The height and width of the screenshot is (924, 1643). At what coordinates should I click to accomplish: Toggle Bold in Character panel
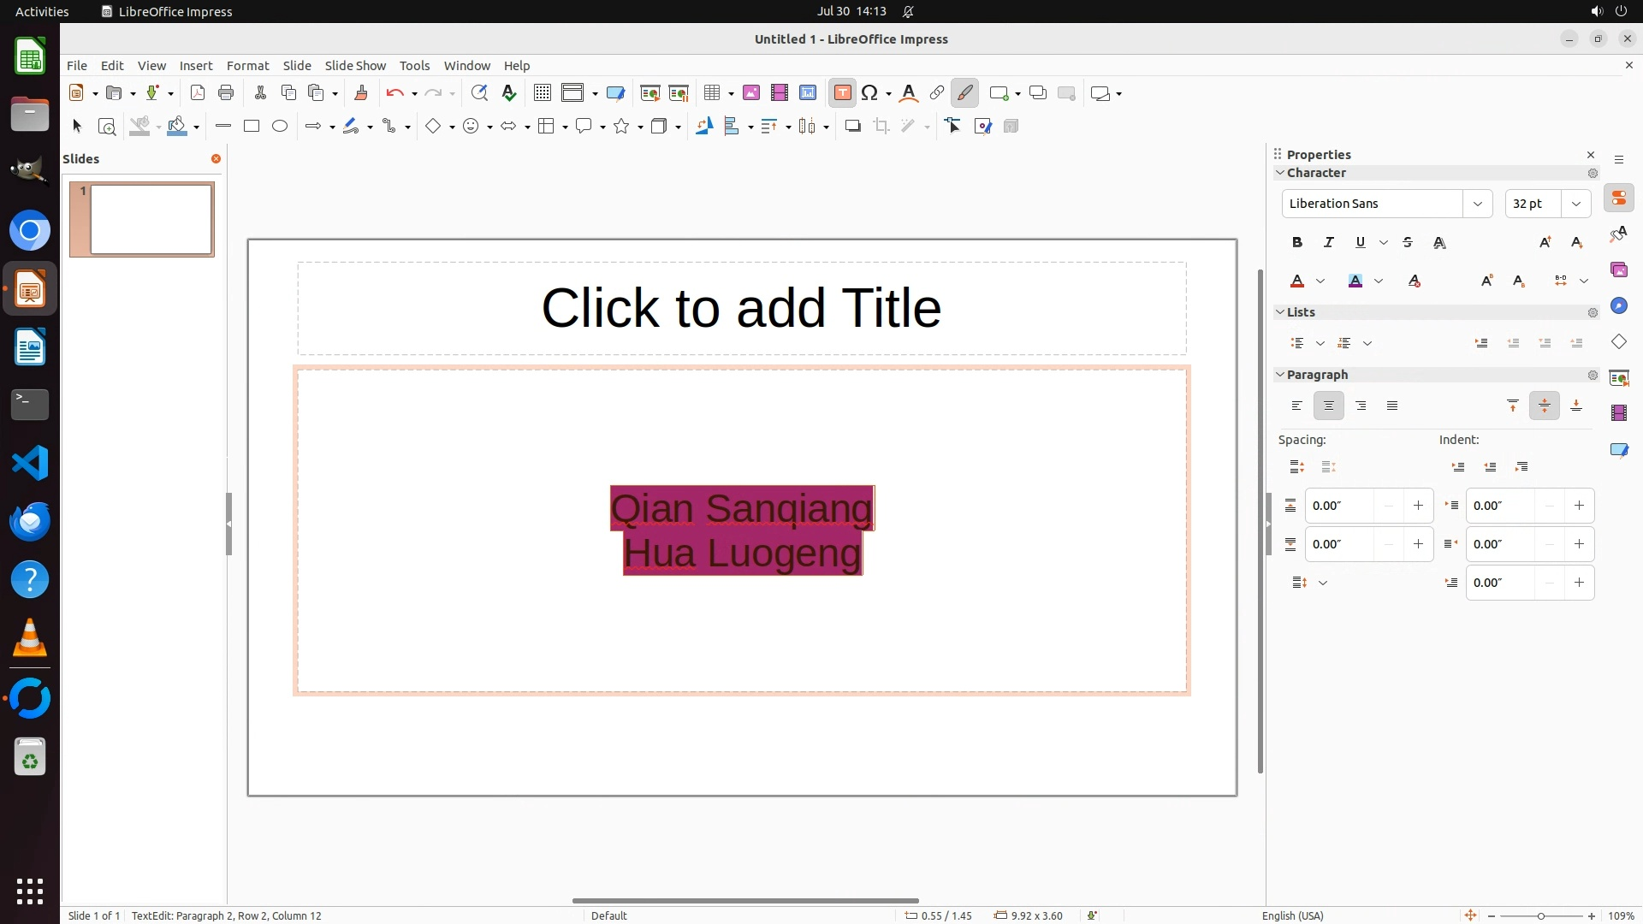coord(1297,243)
